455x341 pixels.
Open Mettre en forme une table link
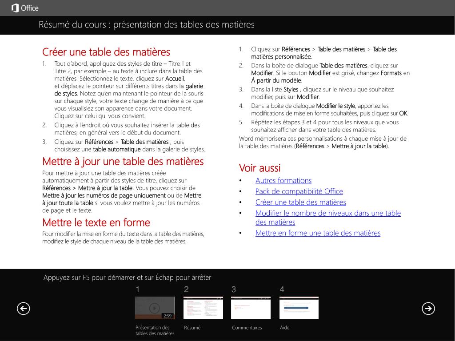(318, 233)
